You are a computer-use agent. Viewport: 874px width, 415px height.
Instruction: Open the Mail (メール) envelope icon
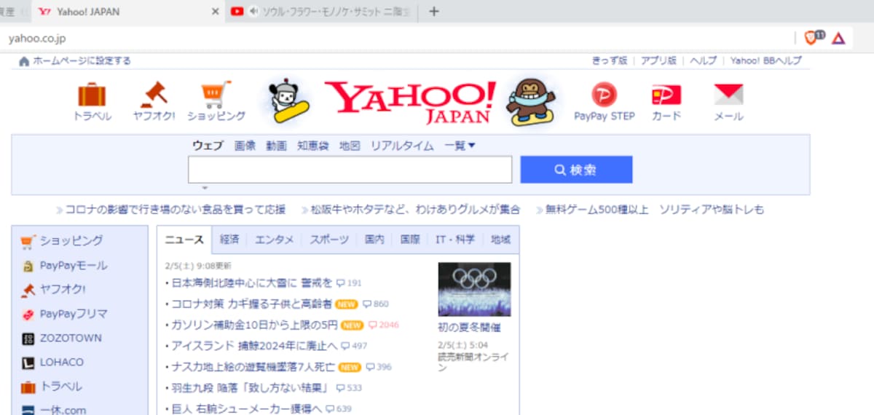[728, 95]
